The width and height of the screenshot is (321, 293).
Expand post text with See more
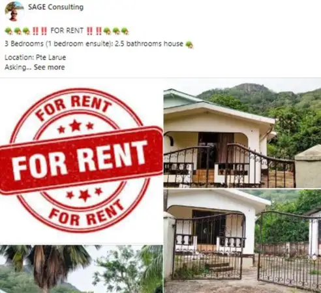(50, 67)
